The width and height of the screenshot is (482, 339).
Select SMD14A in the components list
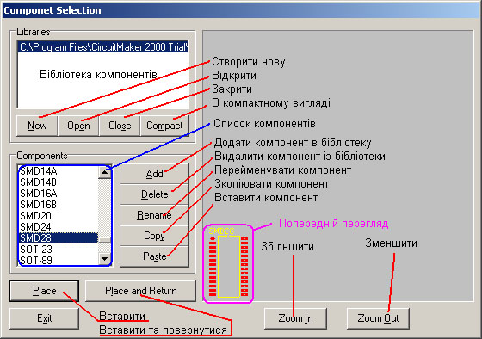(x=59, y=171)
